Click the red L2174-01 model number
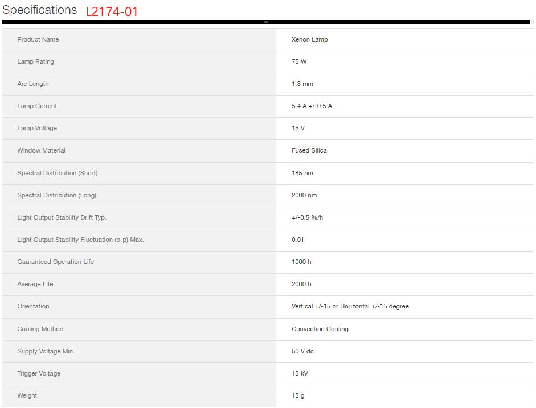 coord(112,12)
